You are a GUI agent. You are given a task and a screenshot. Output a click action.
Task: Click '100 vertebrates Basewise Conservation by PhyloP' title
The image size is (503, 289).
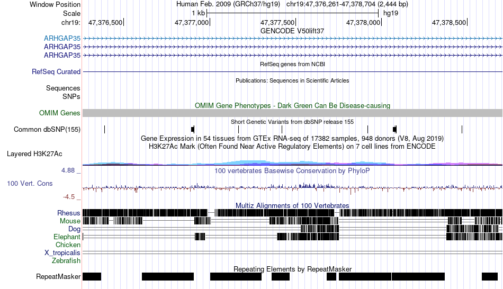click(292, 170)
